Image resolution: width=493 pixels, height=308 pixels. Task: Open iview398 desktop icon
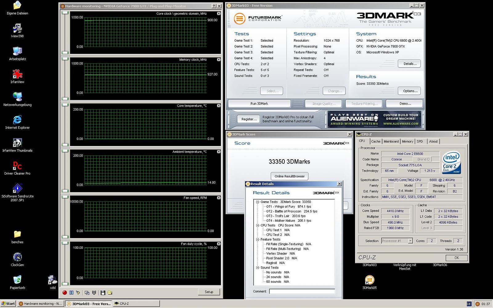17,30
